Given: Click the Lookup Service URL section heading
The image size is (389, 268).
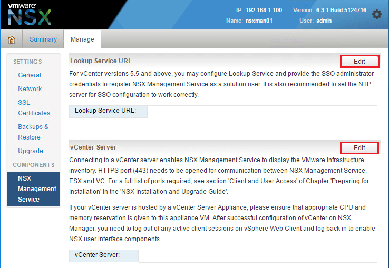Looking at the screenshot, I should pyautogui.click(x=101, y=61).
